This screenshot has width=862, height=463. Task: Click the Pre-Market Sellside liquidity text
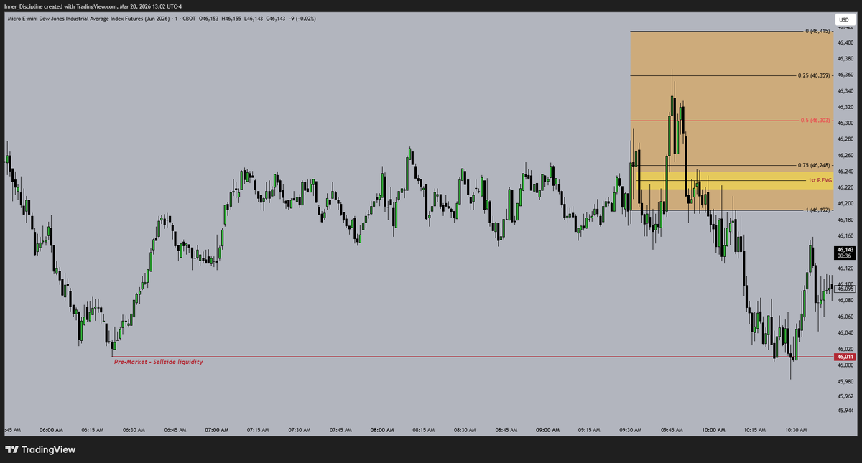click(159, 362)
